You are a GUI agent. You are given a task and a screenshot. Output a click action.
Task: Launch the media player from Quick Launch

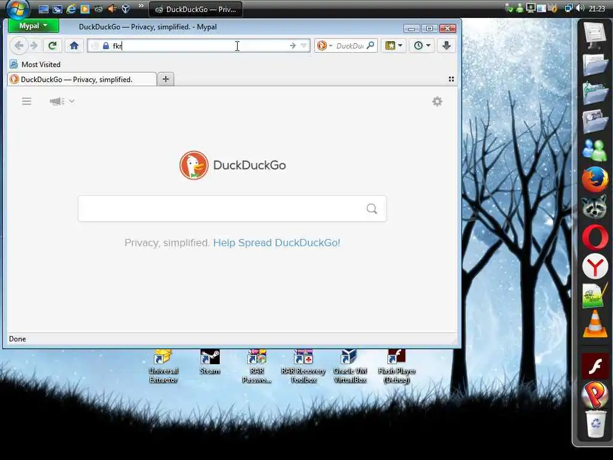pos(85,9)
